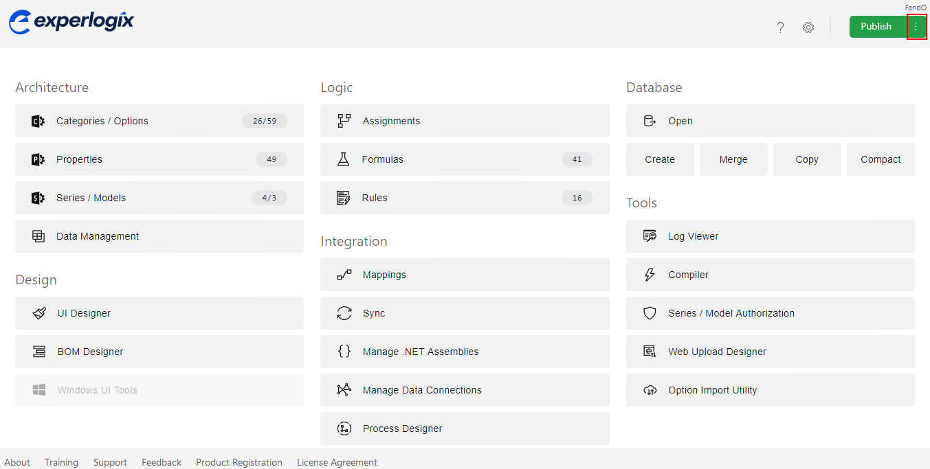Click the 49 Properties count badge
This screenshot has height=469, width=930.
[x=272, y=159]
